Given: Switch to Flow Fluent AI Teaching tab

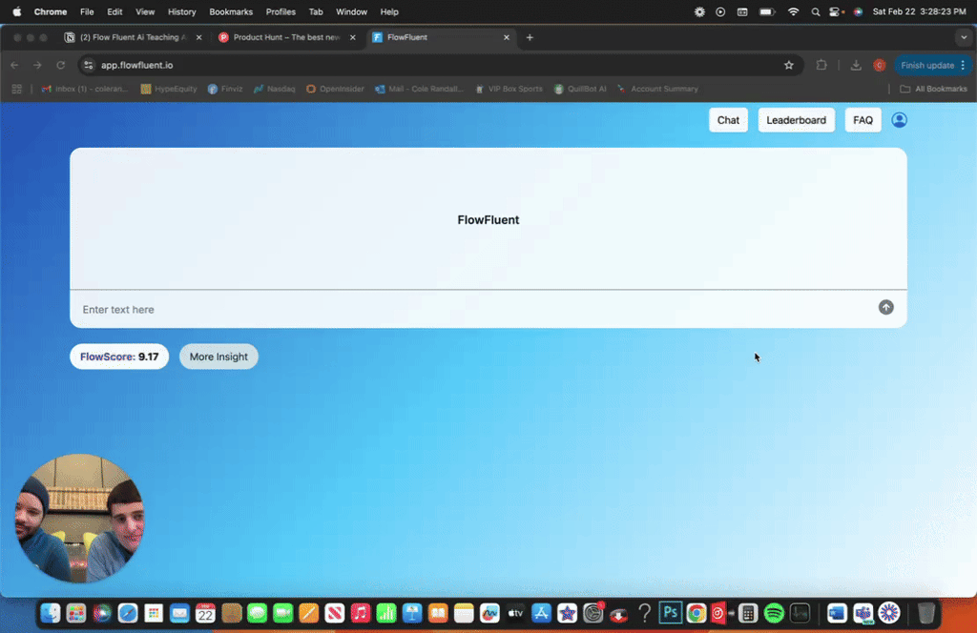Looking at the screenshot, I should pyautogui.click(x=132, y=37).
